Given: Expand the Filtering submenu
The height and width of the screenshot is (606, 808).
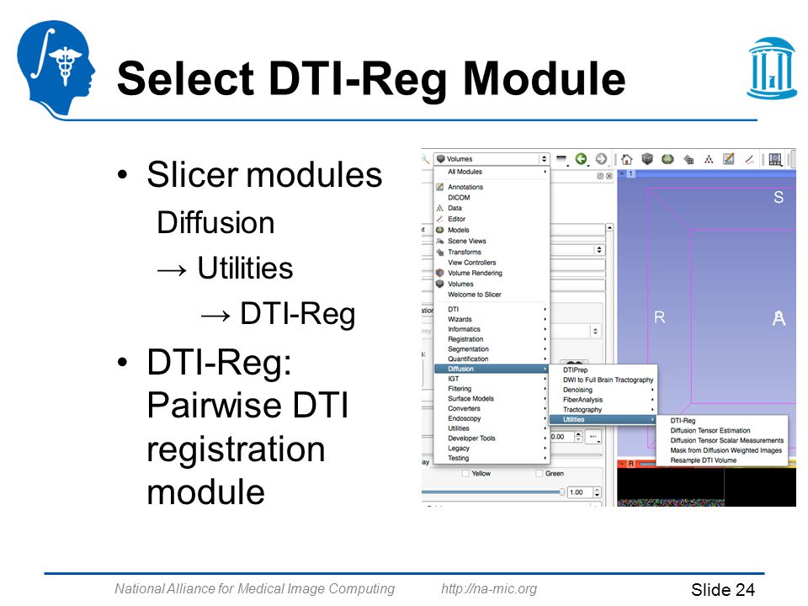Looking at the screenshot, I should pos(492,389).
